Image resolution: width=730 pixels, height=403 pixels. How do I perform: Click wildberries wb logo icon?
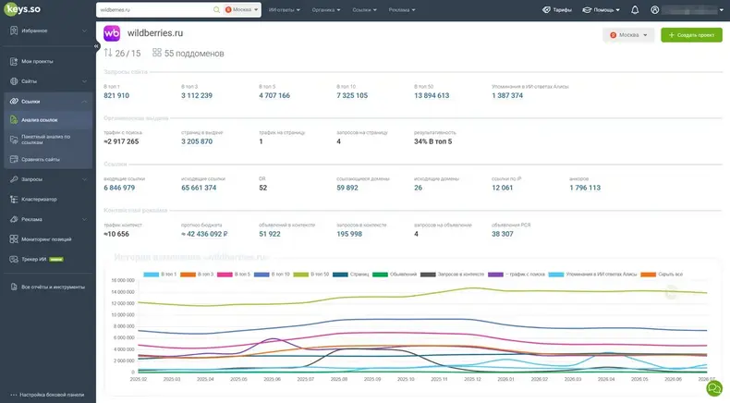pos(112,33)
